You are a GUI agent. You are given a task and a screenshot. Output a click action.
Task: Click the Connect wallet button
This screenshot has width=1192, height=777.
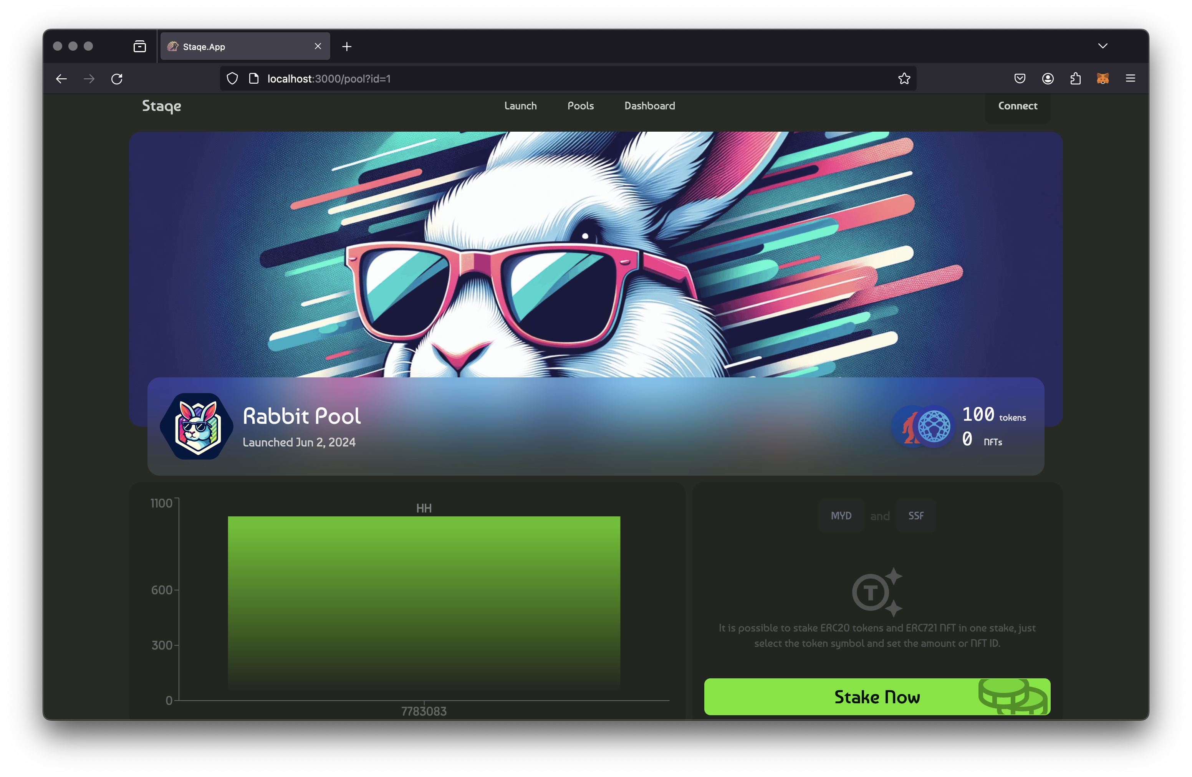click(1017, 106)
